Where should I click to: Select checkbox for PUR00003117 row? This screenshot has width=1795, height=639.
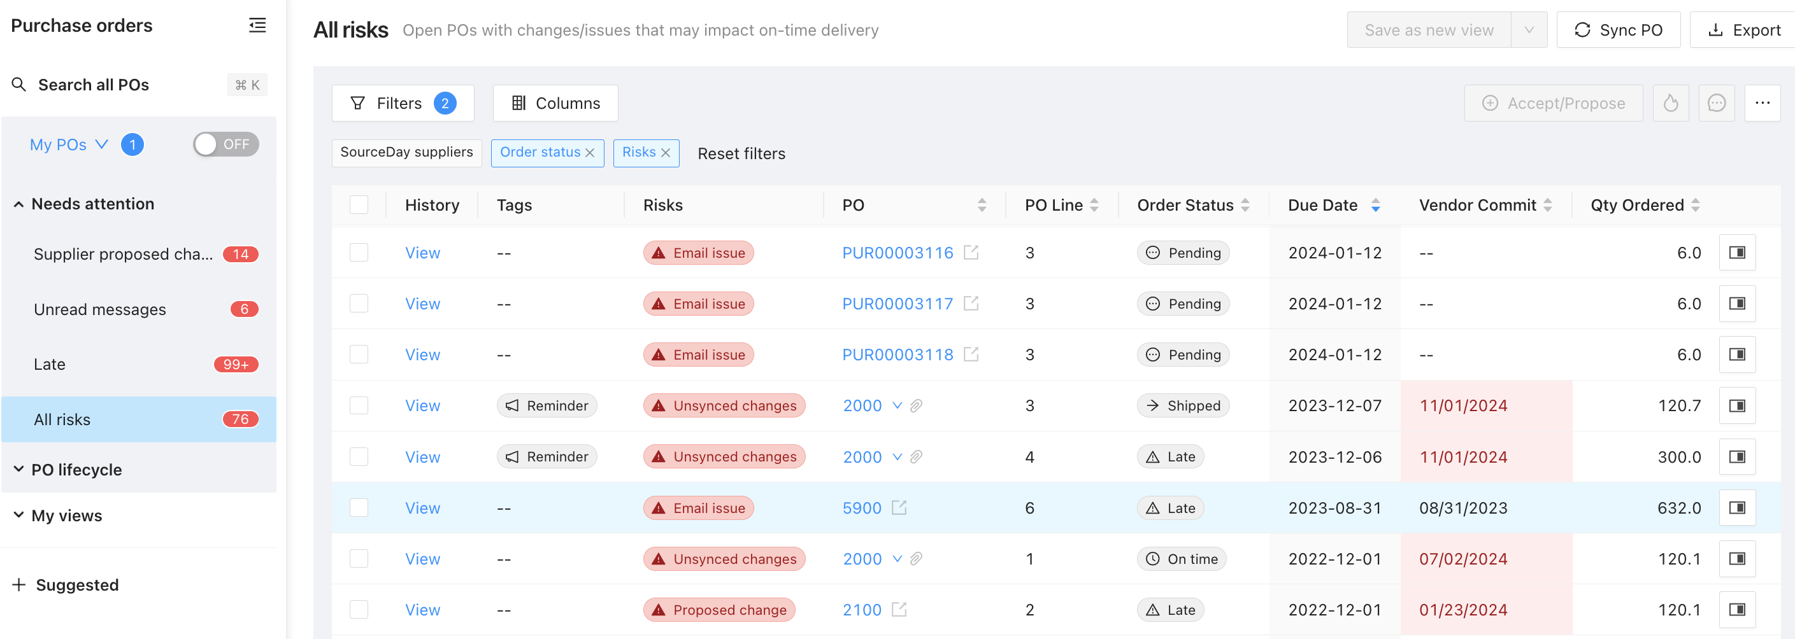tap(359, 303)
